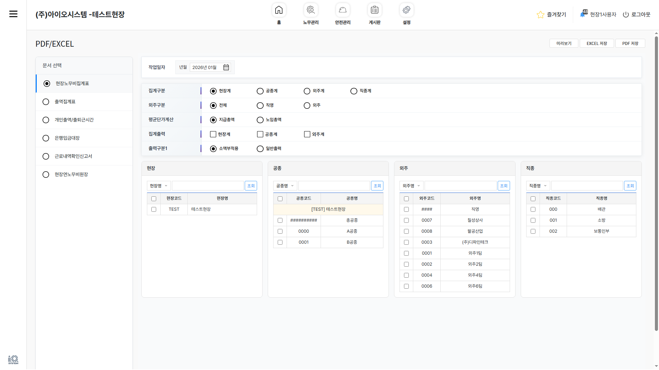Open 게시판 bulletin board icon
The height and width of the screenshot is (370, 659).
pyautogui.click(x=374, y=10)
